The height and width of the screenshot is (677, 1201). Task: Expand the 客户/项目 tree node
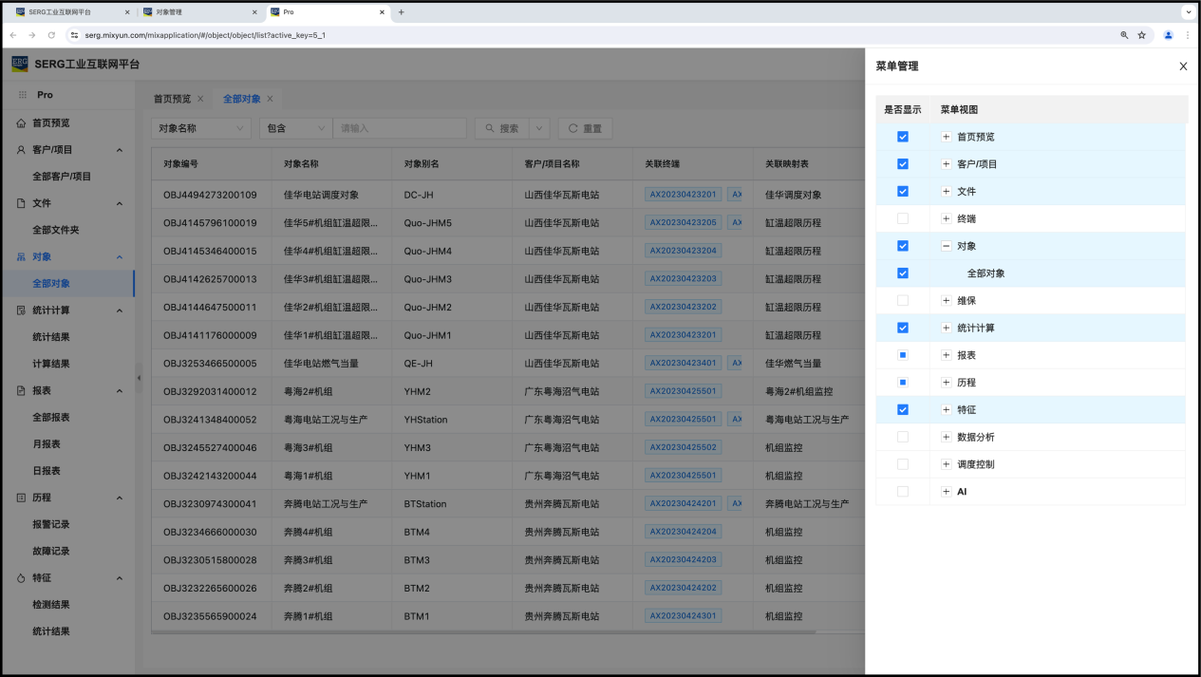[946, 164]
